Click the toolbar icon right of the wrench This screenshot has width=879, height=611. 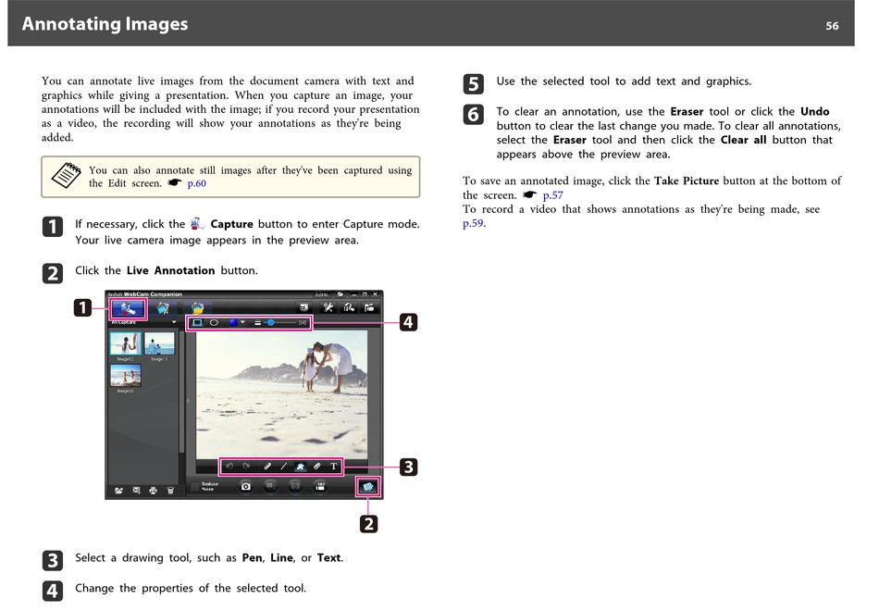(349, 307)
